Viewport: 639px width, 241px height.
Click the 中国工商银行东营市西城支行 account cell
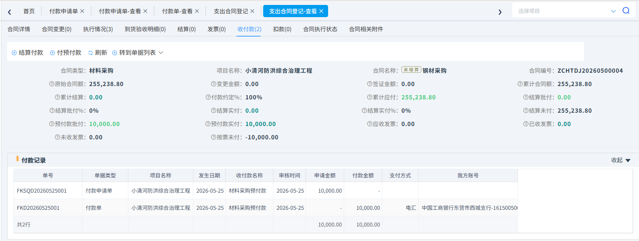coord(468,207)
